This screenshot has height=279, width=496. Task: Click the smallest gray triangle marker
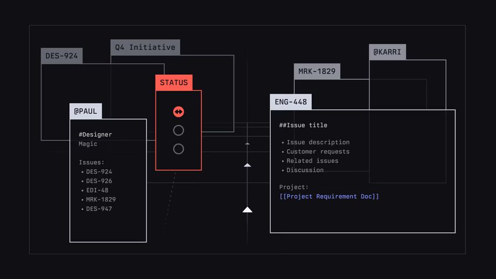click(247, 143)
